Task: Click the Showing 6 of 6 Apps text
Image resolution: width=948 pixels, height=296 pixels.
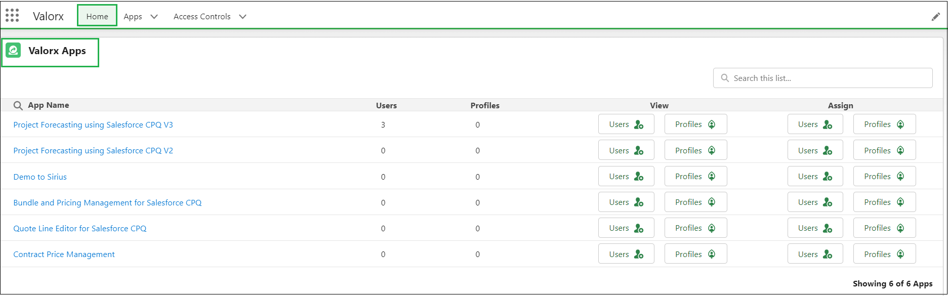Action: 893,284
